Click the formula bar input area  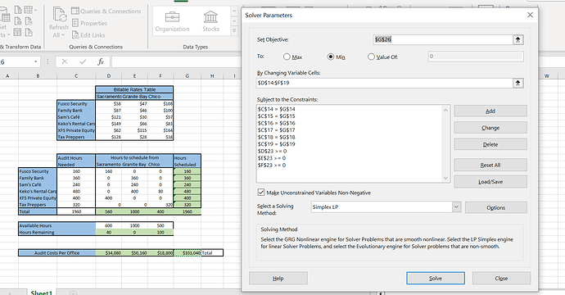pos(176,61)
